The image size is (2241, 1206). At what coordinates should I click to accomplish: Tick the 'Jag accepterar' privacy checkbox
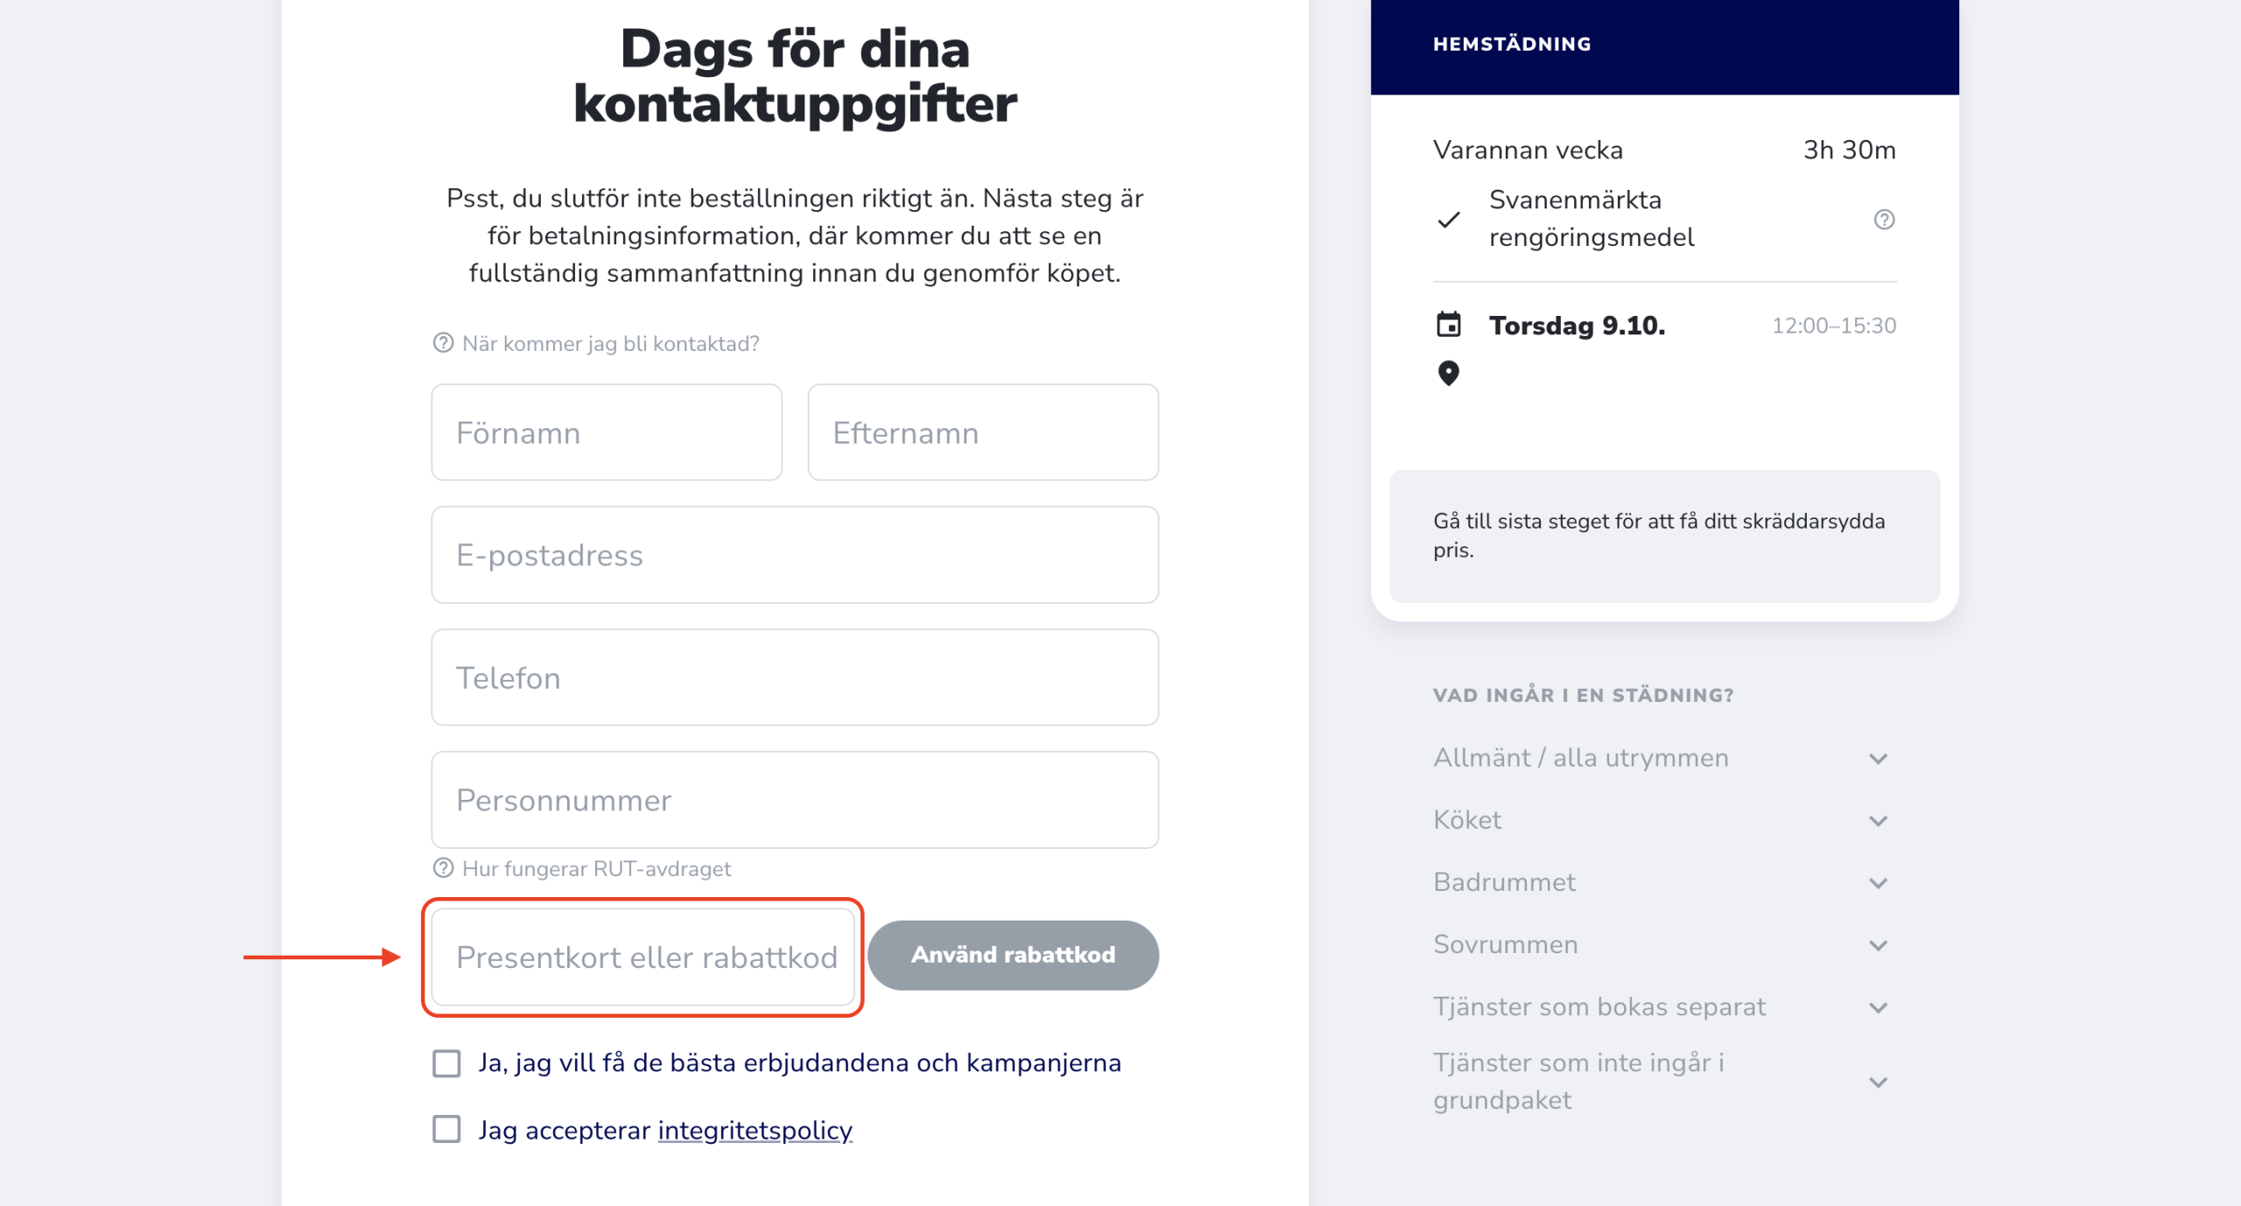(x=446, y=1130)
